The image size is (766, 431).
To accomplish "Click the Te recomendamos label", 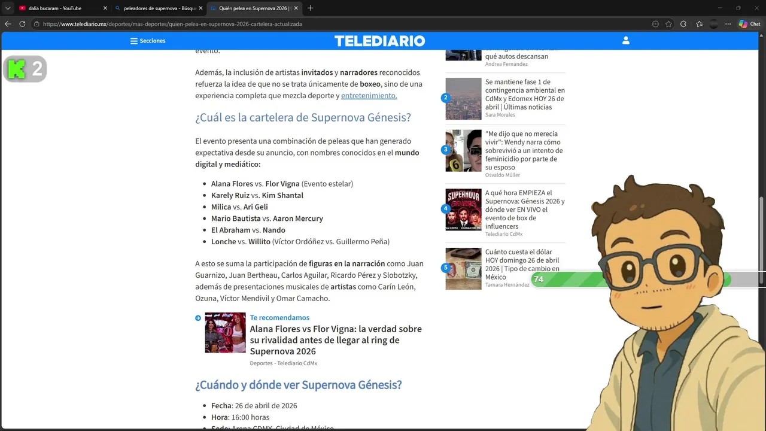I will pos(279,317).
